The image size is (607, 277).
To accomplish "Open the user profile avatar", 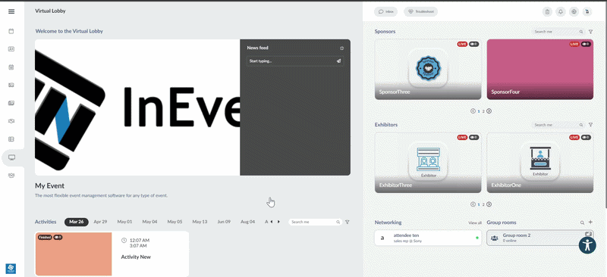I will tap(587, 11).
